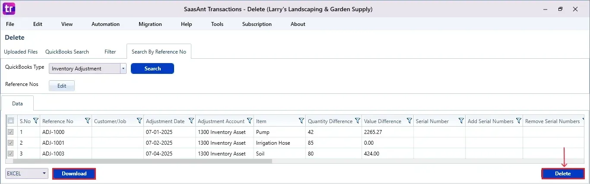Screen dimensions: 590x184
Task: Click the Reference Nos Edit button
Action: (62, 86)
